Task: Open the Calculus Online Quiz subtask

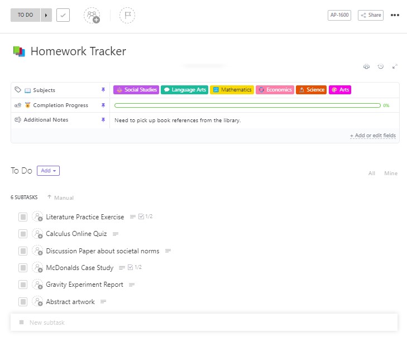Action: tap(76, 234)
